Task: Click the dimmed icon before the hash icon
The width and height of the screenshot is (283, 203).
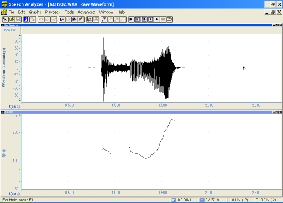Action: (68, 19)
